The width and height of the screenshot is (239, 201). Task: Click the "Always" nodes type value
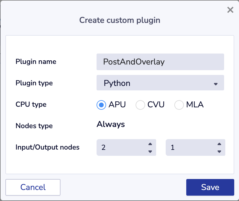111,124
